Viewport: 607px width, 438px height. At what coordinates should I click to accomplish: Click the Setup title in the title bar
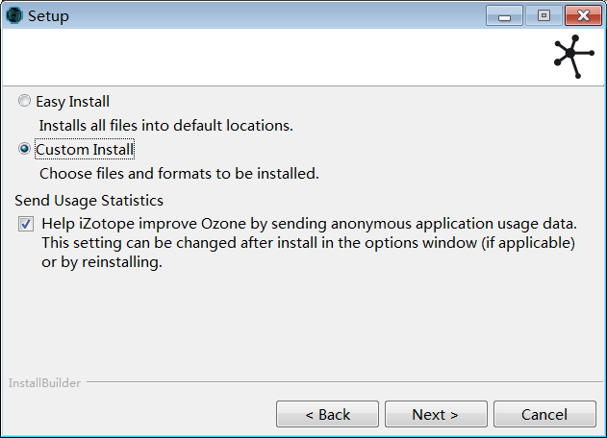click(48, 15)
